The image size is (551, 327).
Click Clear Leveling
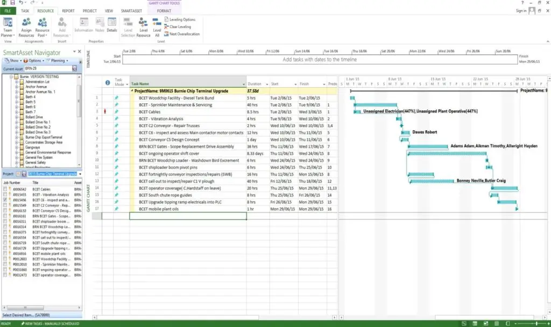178,27
